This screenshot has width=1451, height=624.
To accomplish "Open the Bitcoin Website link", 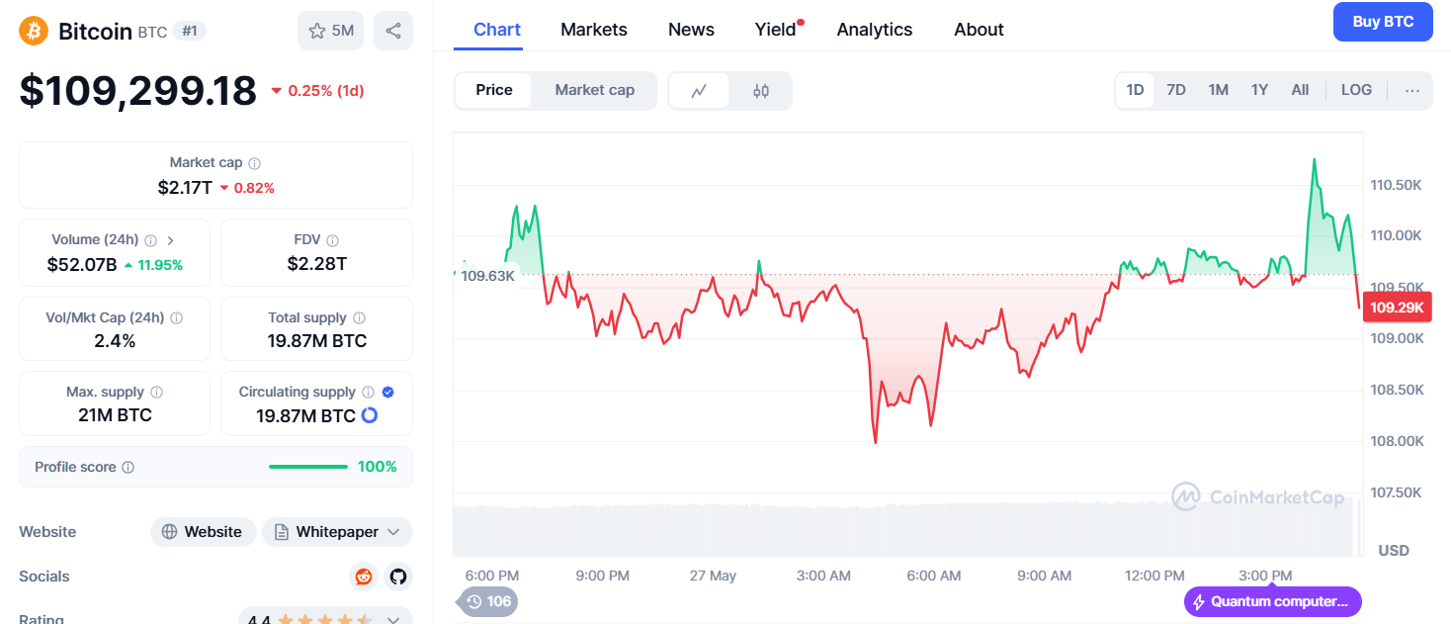I will pyautogui.click(x=203, y=532).
